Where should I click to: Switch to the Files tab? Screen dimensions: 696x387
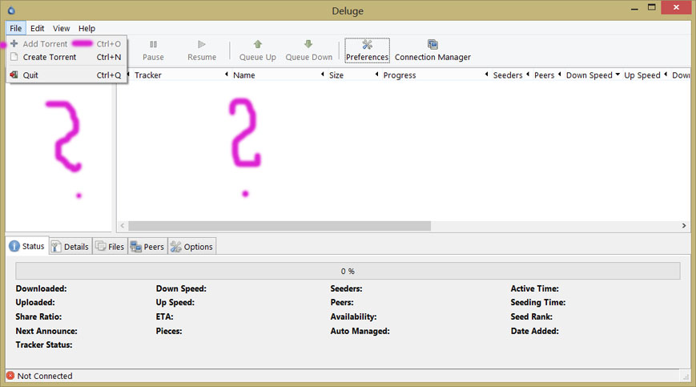110,247
